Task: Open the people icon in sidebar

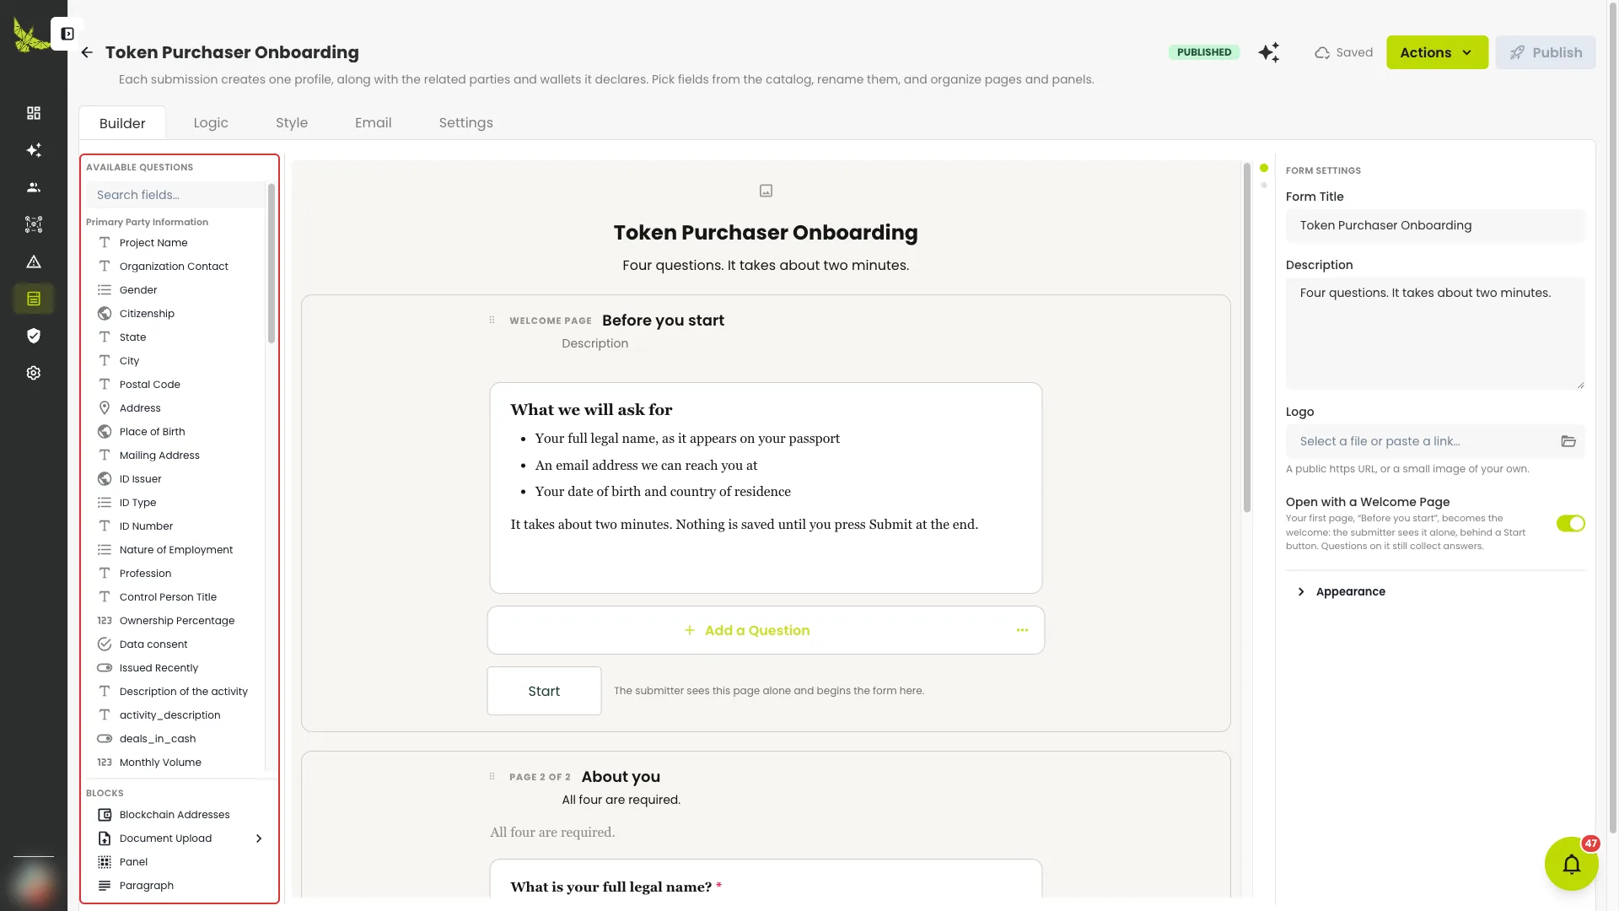Action: [34, 187]
